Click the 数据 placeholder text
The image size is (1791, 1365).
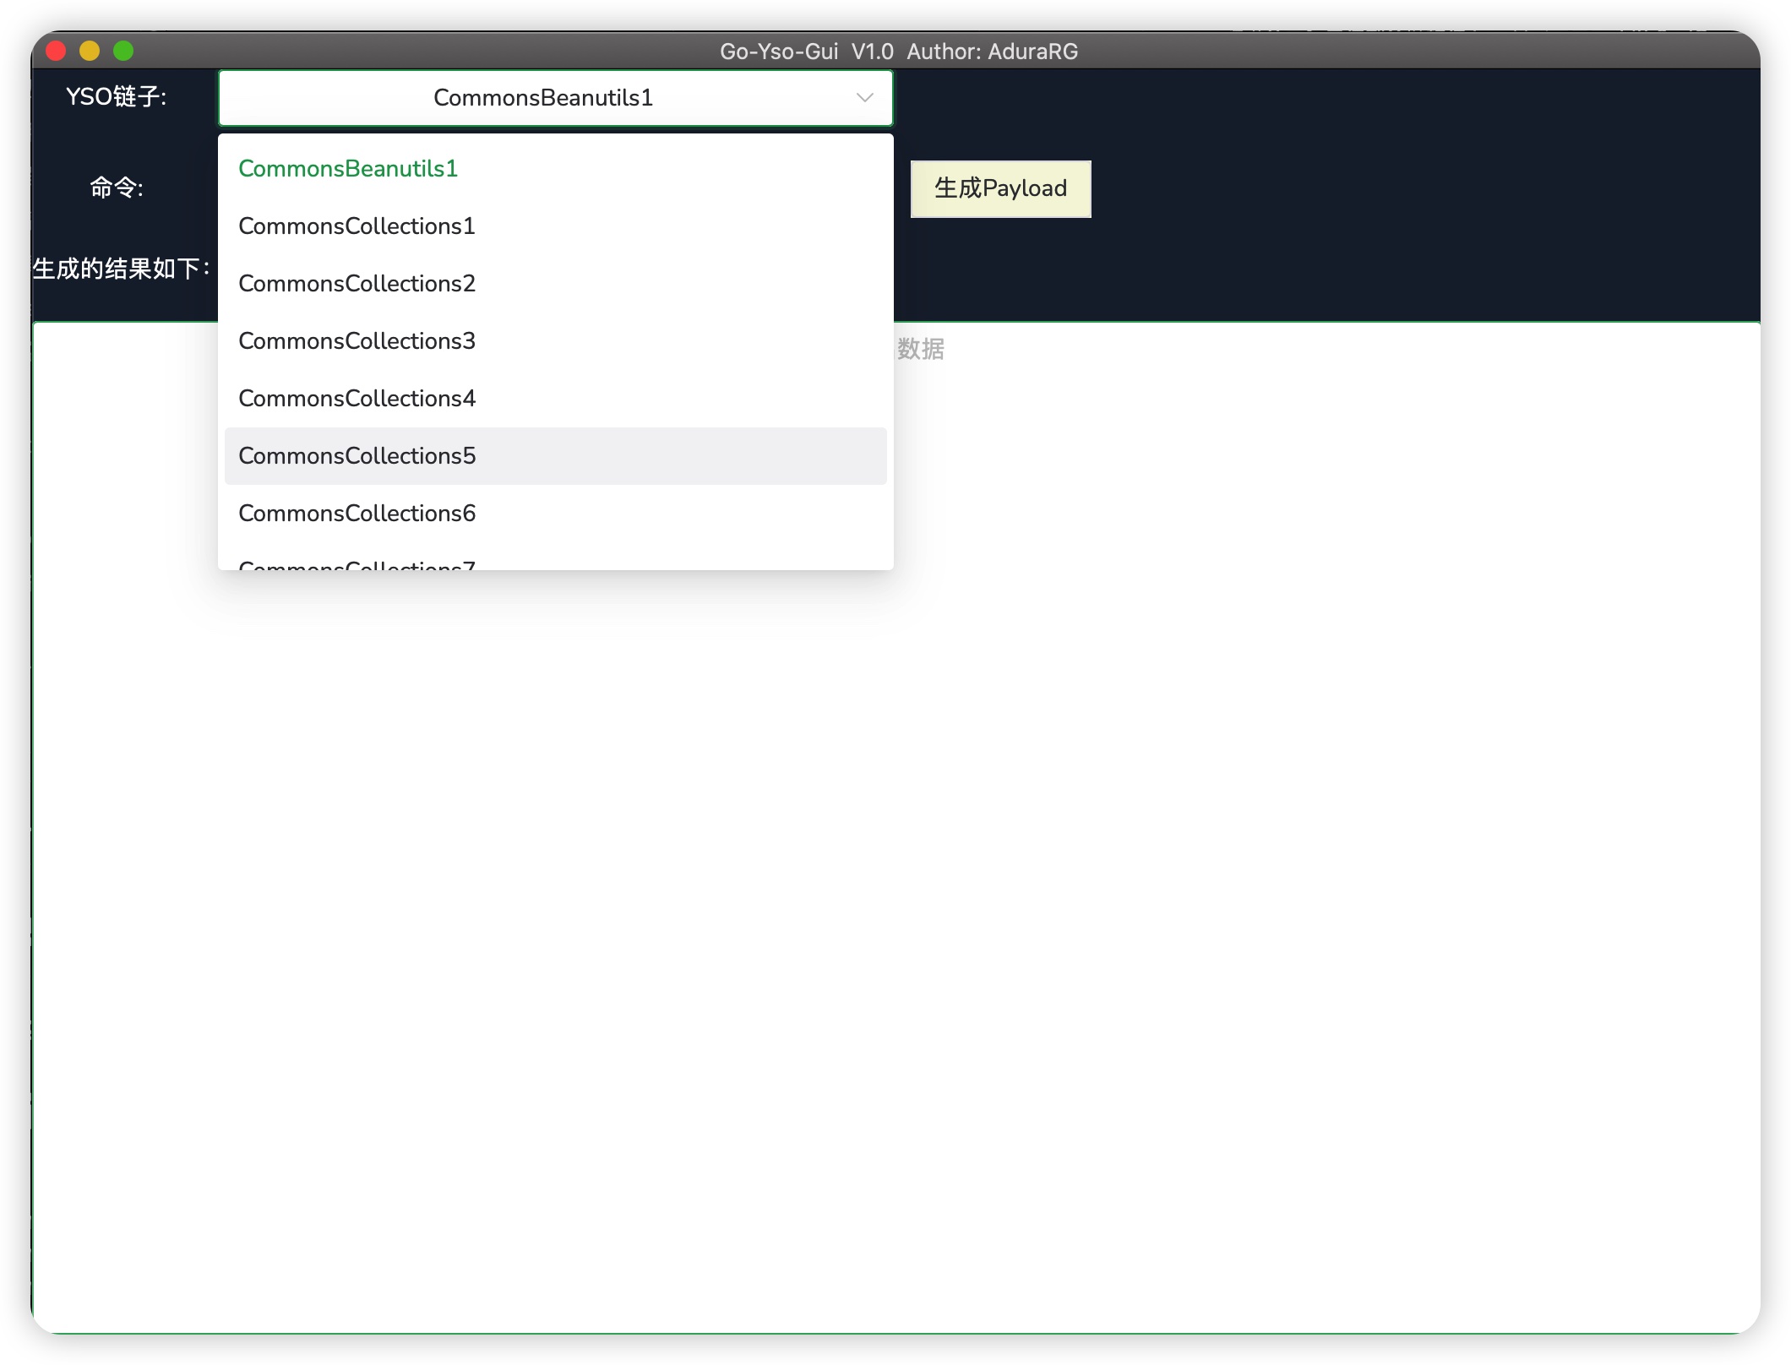[920, 349]
